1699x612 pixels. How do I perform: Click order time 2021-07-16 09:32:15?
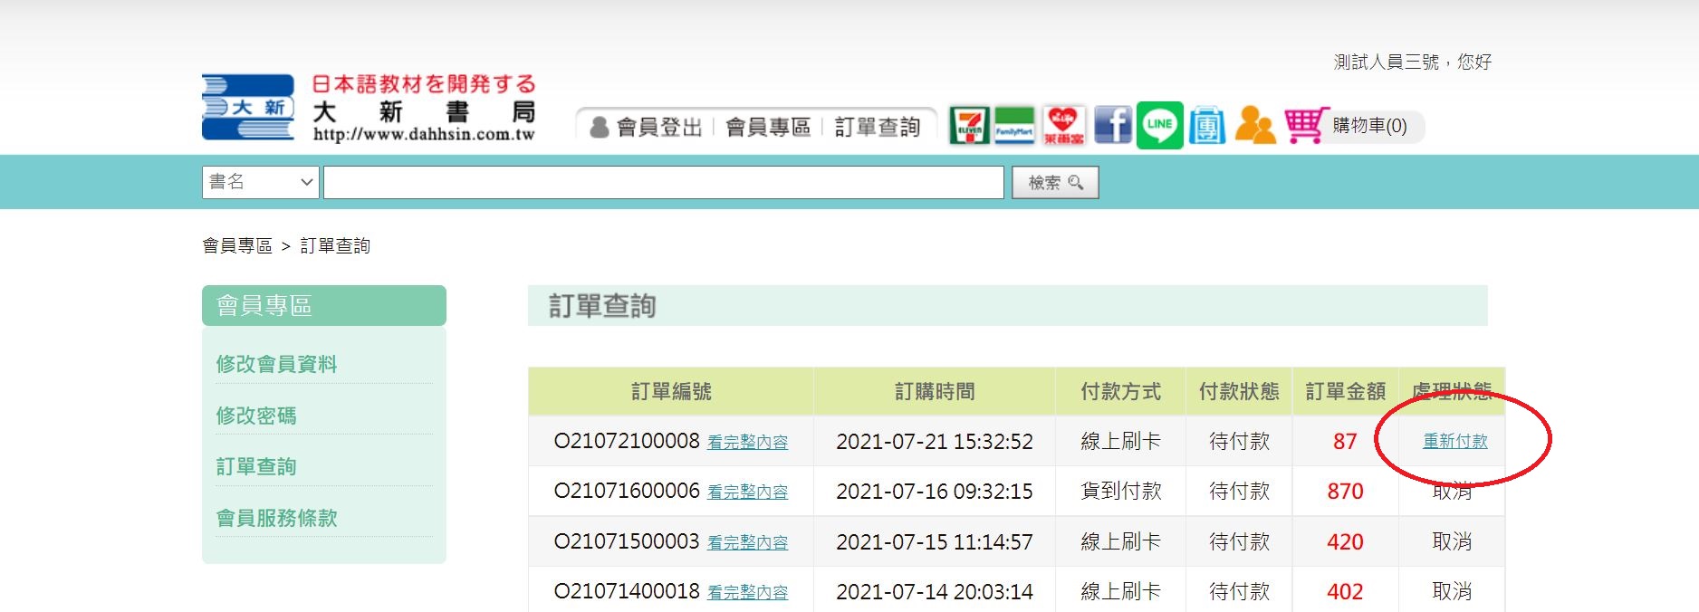[935, 491]
